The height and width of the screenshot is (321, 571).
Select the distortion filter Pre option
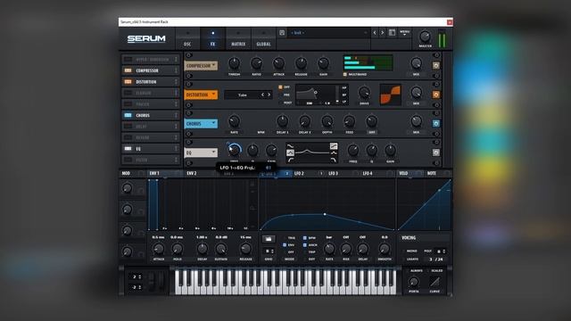(280, 95)
